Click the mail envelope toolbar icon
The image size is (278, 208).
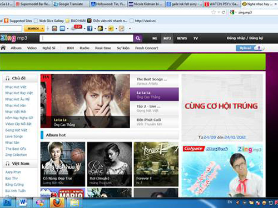(x=62, y=28)
